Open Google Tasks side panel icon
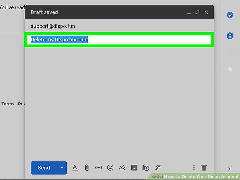This screenshot has height=180, width=240. pos(230,15)
